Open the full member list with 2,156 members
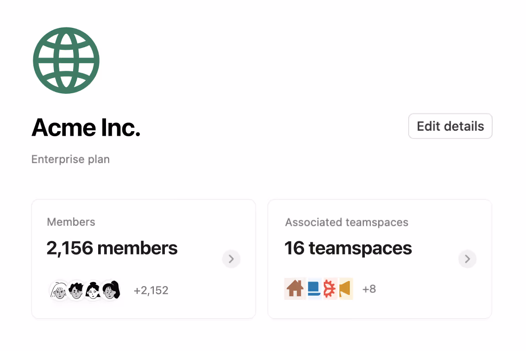The width and height of the screenshot is (526, 351). pos(112,248)
